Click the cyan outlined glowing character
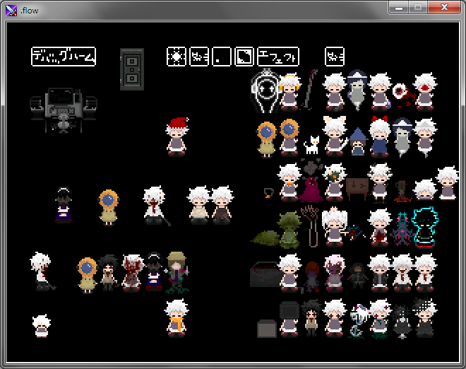Viewport: 466px width, 369px height. point(425,228)
